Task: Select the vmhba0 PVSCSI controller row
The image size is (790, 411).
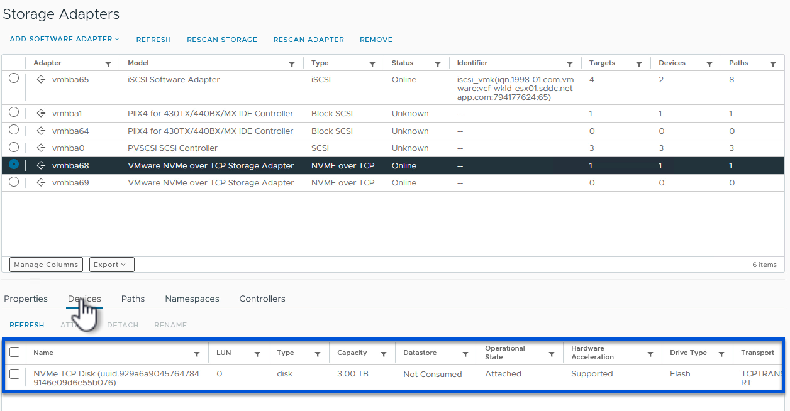Action: coord(14,147)
